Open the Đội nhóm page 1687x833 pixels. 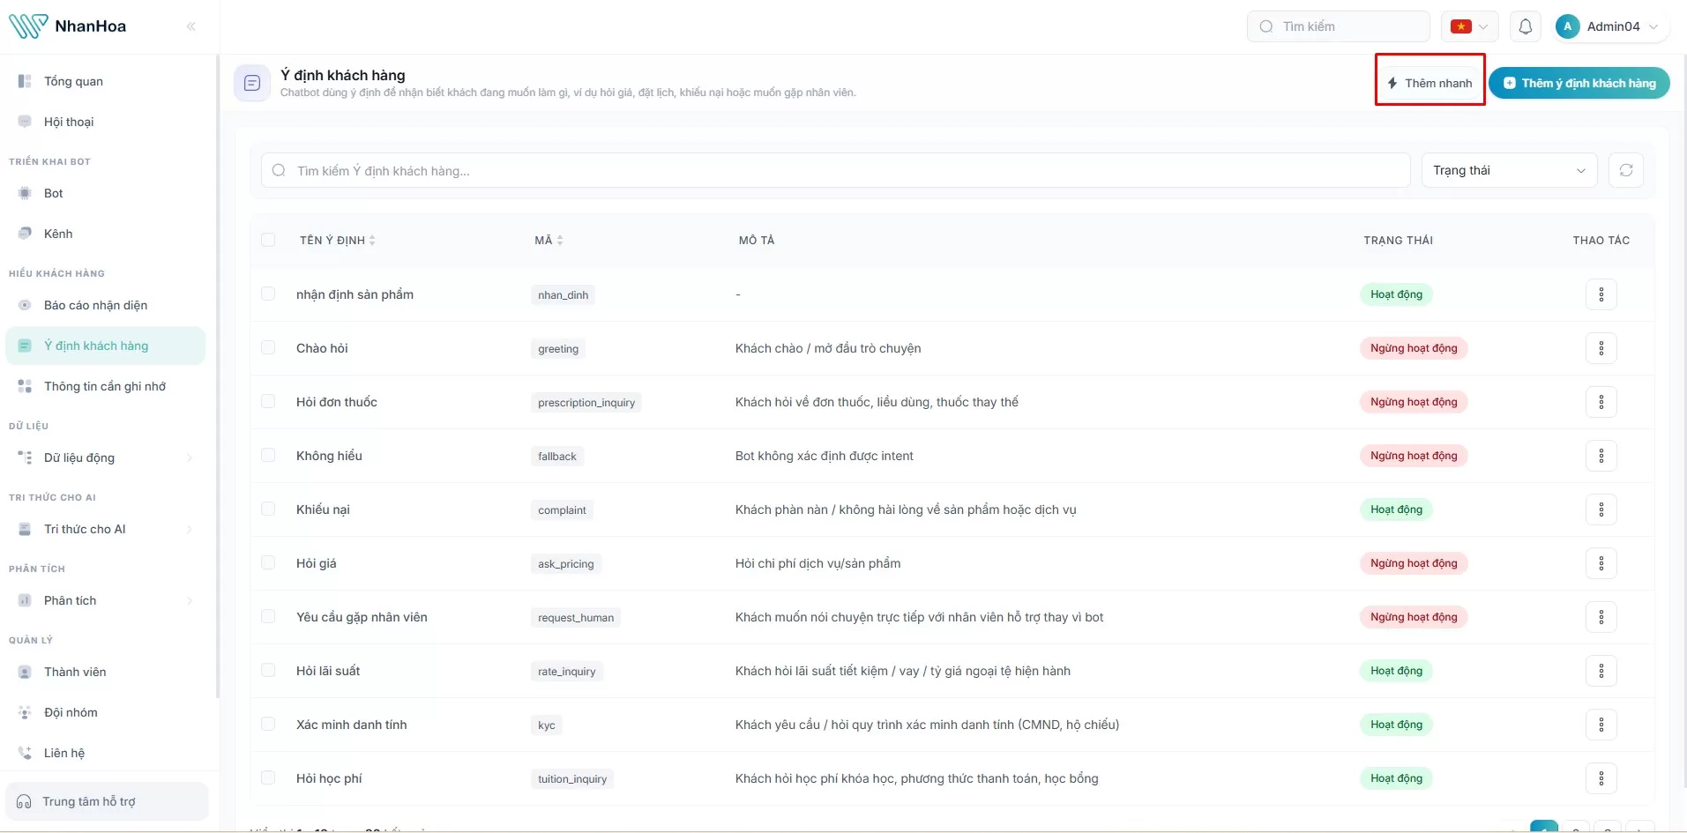click(105, 712)
